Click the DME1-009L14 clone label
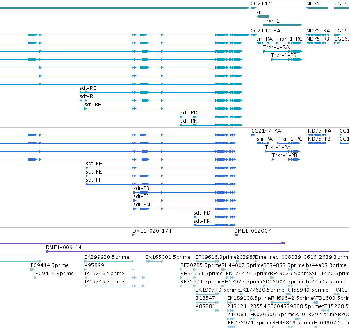Image resolution: width=349 pixels, height=329 pixels. [x=64, y=247]
